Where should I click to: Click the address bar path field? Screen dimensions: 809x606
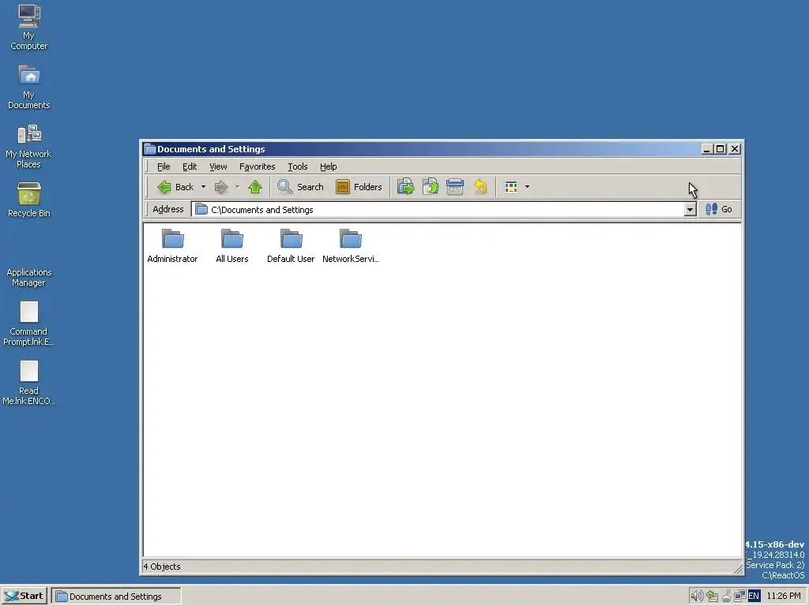point(438,210)
